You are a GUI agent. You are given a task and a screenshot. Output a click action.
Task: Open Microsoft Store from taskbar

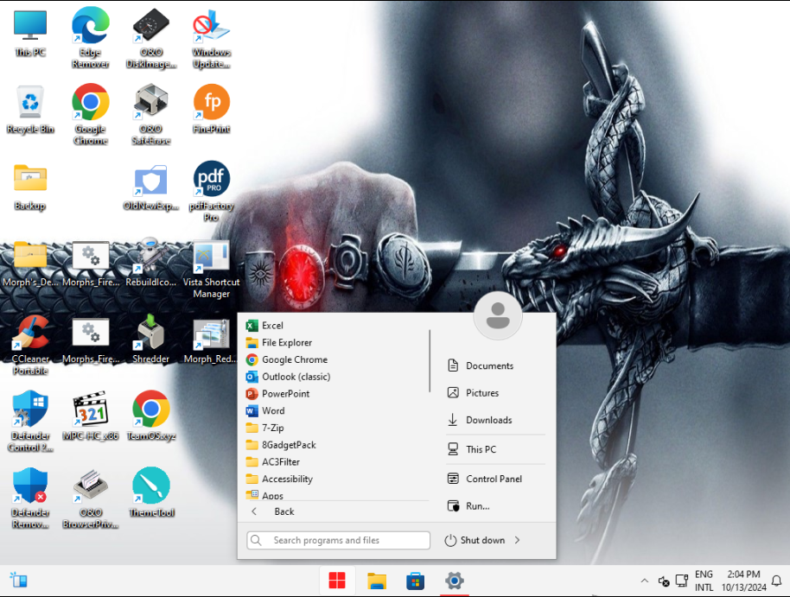(415, 581)
